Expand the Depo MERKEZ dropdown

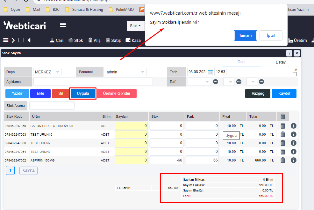coord(47,72)
